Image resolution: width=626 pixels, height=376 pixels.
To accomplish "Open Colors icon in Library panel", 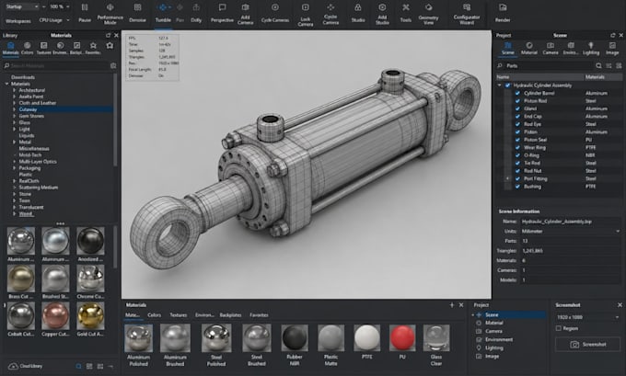I will point(27,45).
